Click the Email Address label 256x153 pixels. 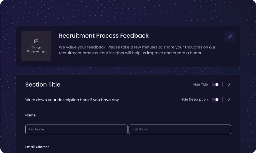click(37, 147)
